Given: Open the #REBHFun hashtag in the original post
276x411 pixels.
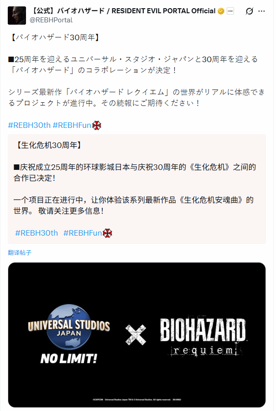Looking at the screenshot, I should pyautogui.click(x=72, y=125).
